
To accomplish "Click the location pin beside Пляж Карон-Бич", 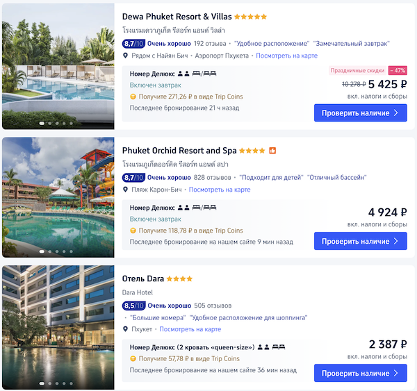I will click(x=126, y=190).
